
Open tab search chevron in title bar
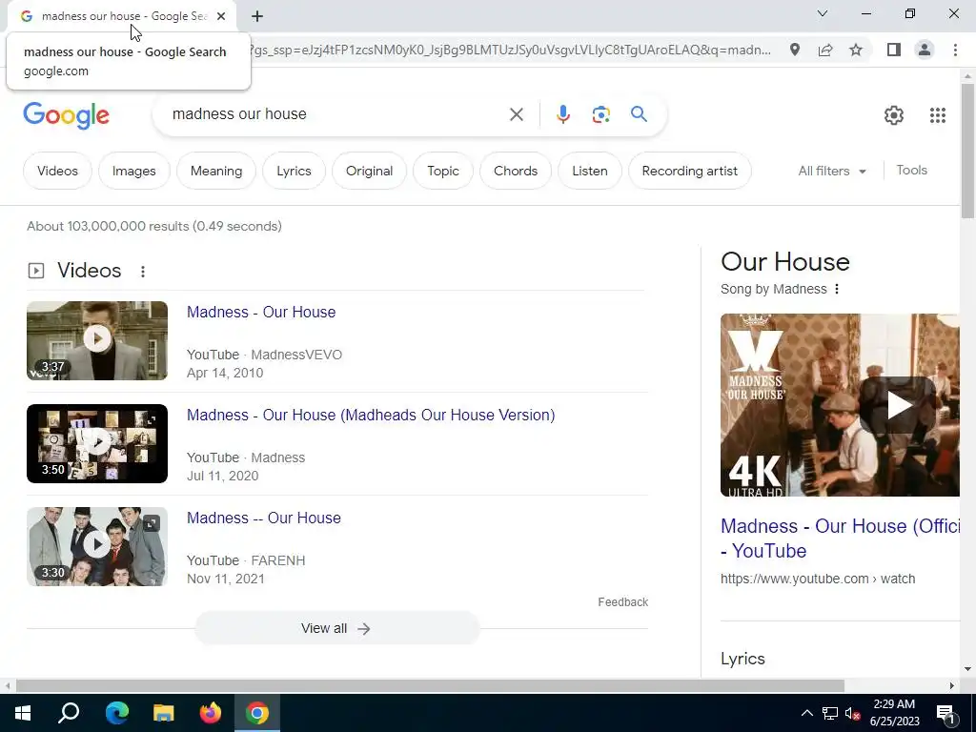[823, 13]
